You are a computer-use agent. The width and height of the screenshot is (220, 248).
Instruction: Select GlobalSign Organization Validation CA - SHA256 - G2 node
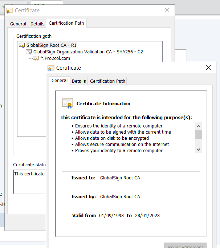click(88, 52)
